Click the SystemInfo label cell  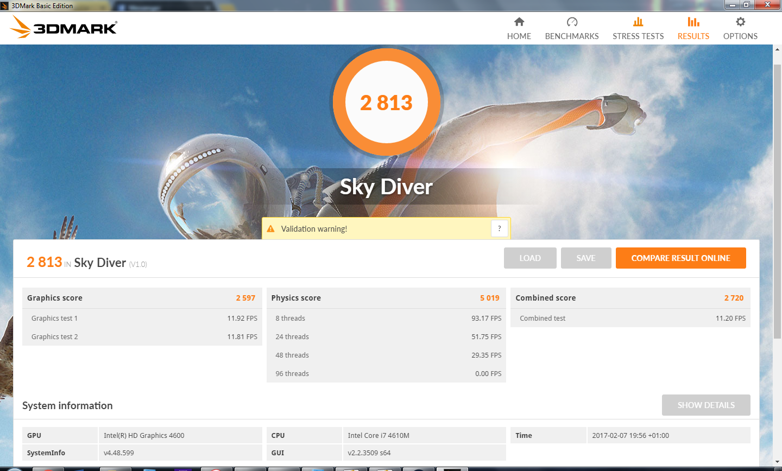tap(60, 453)
